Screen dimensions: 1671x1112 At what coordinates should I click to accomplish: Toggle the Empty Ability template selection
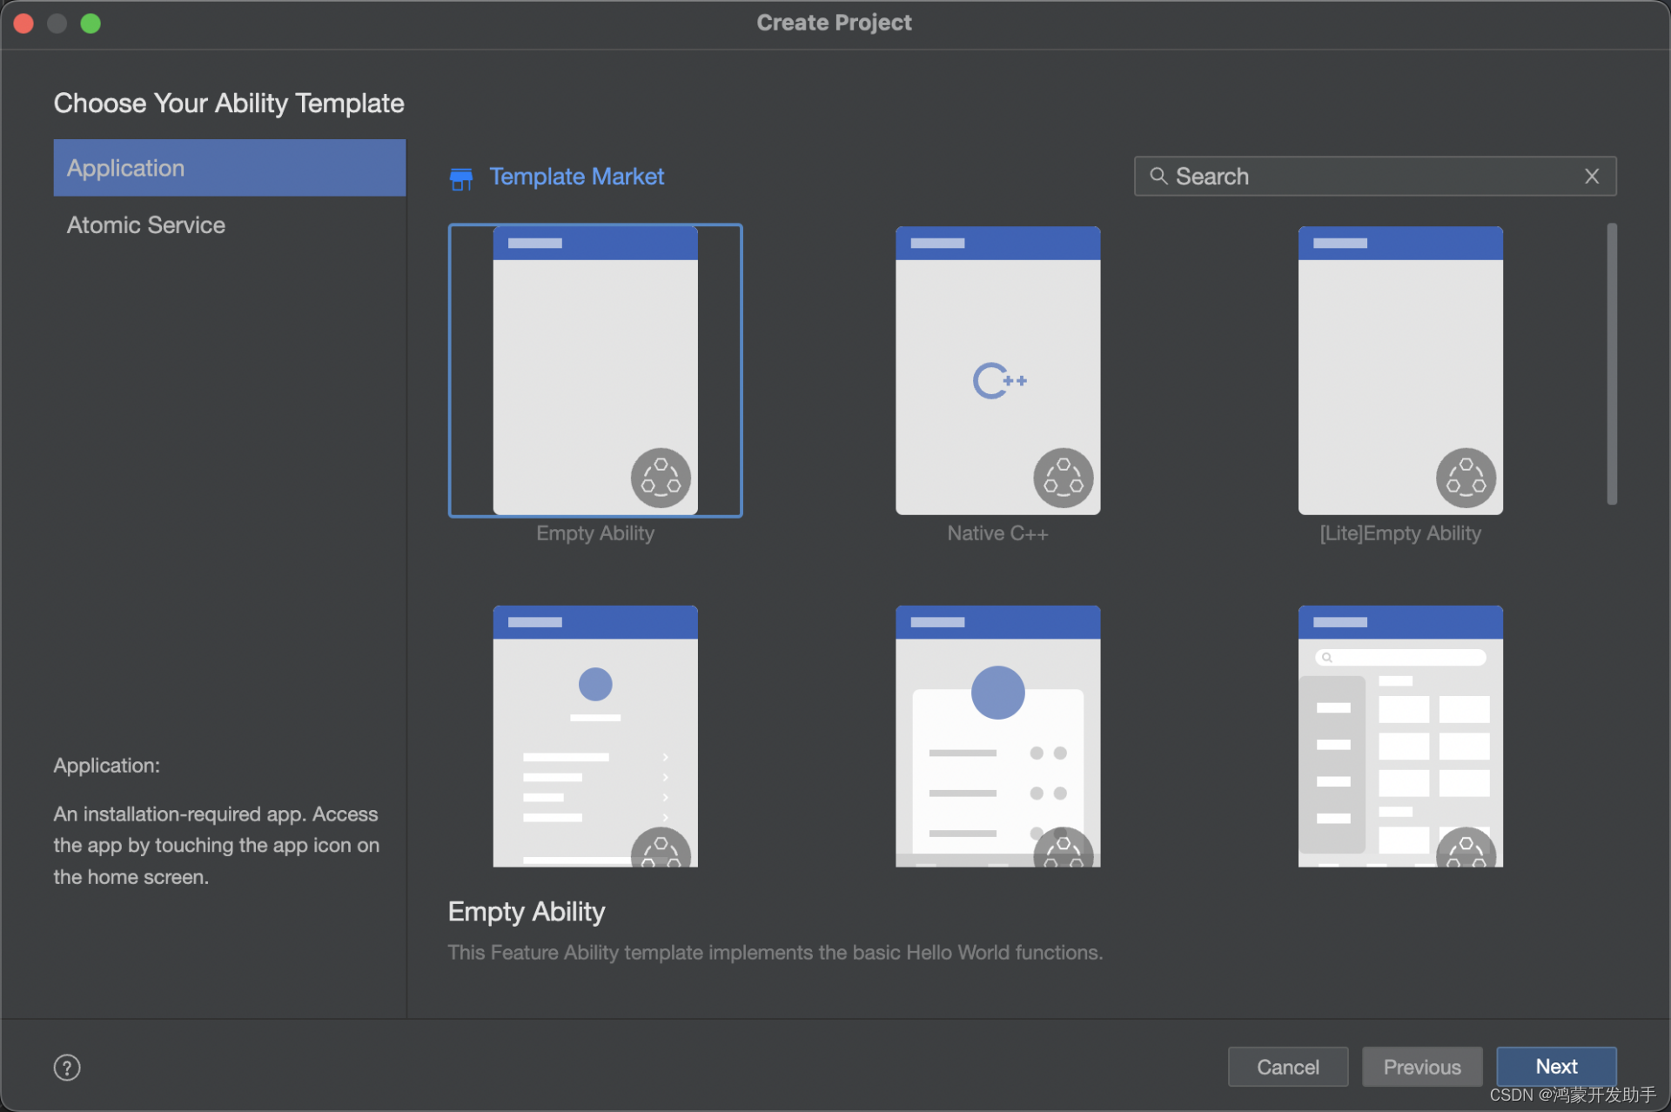(599, 371)
